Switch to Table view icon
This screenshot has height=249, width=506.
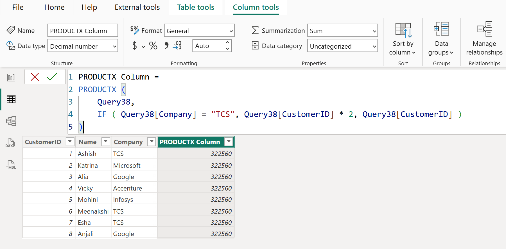point(11,99)
